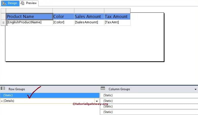Image resolution: width=198 pixels, height=115 pixels.
Task: Switch to the Design tab
Action: coord(10,3)
